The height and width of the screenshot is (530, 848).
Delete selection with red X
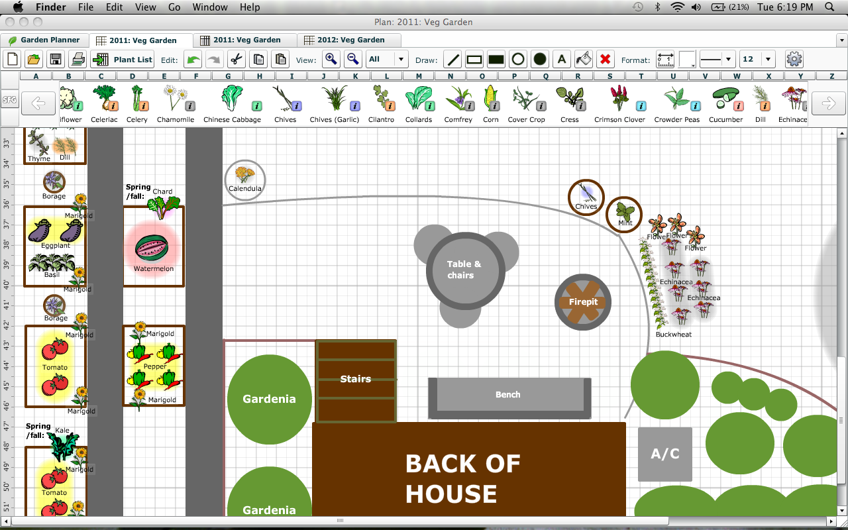pyautogui.click(x=605, y=60)
